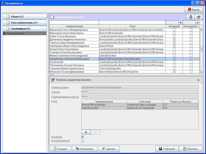The height and width of the screenshot is (154, 206).
Task: Copy the user with the Копировать button
Action: pos(85,149)
